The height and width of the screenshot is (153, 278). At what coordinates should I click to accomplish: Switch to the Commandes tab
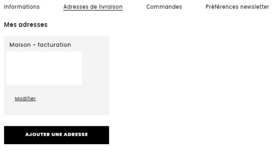pos(164,7)
